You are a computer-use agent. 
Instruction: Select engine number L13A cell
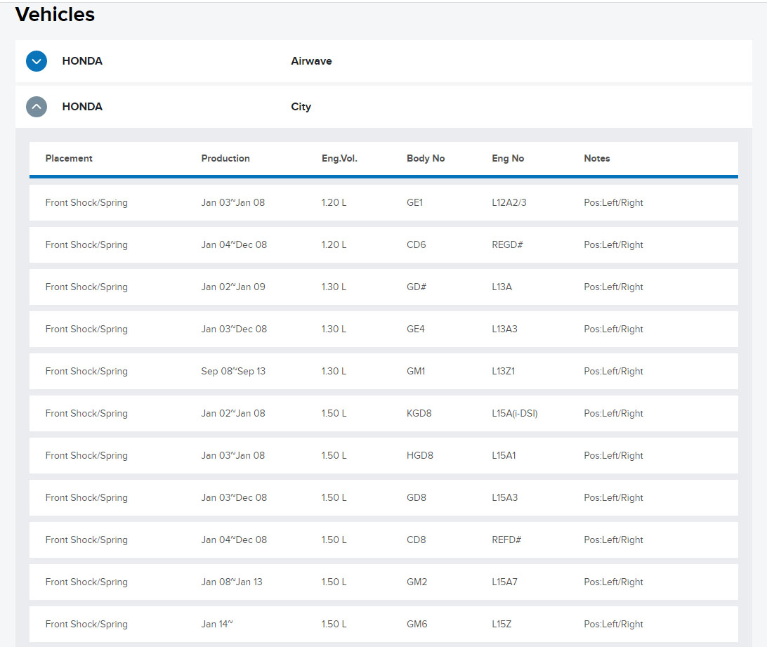502,287
